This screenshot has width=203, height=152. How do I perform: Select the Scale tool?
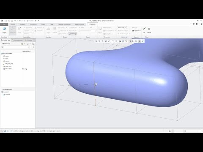coord(19,30)
